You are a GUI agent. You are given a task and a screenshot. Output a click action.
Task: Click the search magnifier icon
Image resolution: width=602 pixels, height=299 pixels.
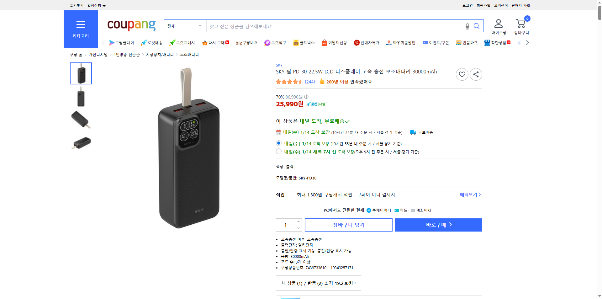[x=477, y=26]
